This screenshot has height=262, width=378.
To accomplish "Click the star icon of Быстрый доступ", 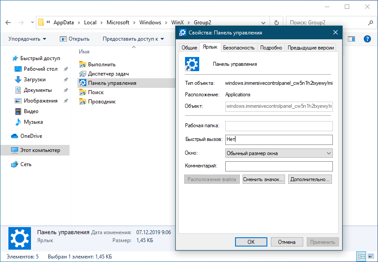I will coord(15,58).
